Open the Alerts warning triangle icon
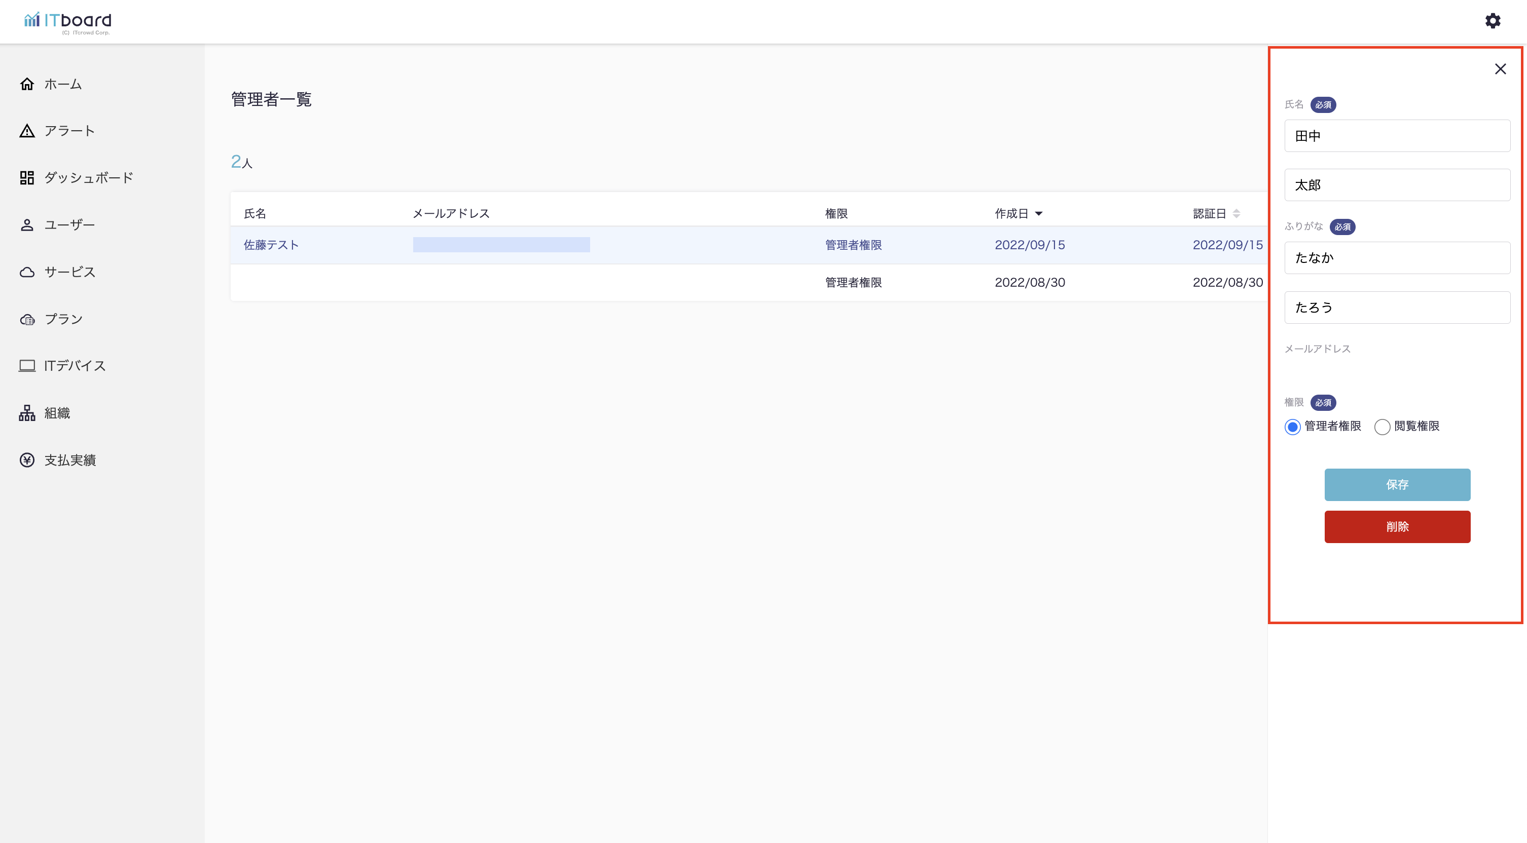This screenshot has width=1527, height=843. point(27,131)
